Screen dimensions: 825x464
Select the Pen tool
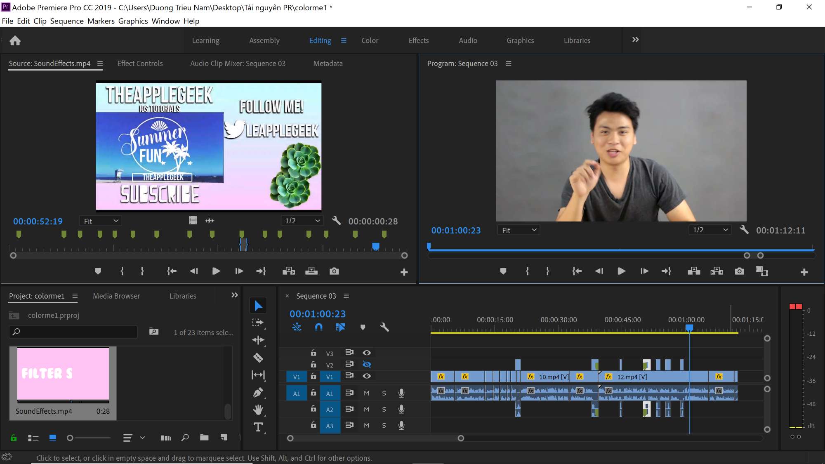tap(258, 392)
